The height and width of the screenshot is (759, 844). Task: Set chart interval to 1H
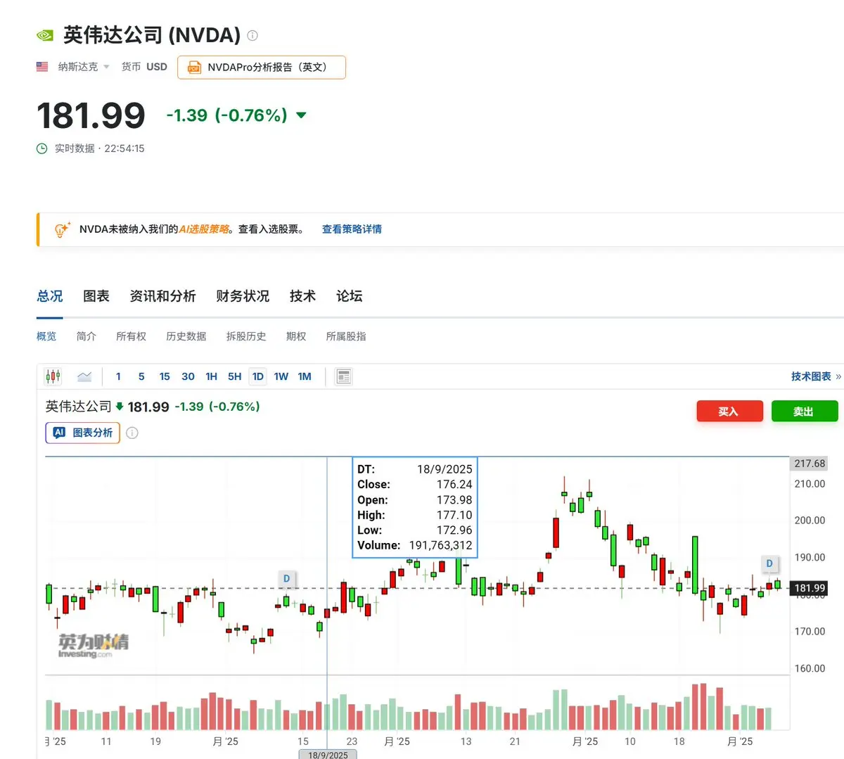click(x=211, y=376)
